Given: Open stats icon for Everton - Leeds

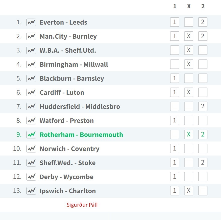Looking at the screenshot, I should (x=31, y=22).
